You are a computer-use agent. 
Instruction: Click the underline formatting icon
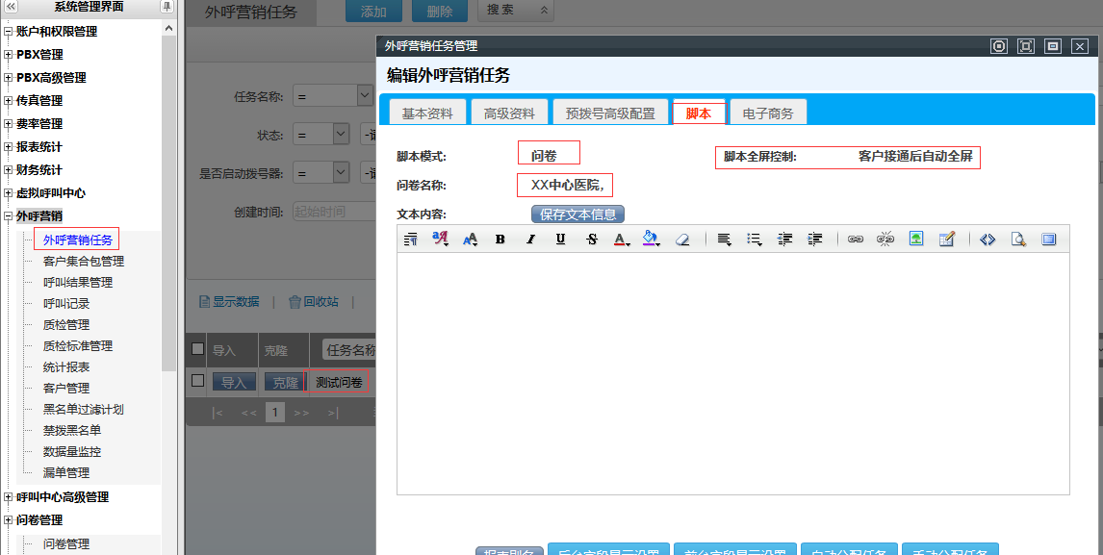click(x=560, y=240)
